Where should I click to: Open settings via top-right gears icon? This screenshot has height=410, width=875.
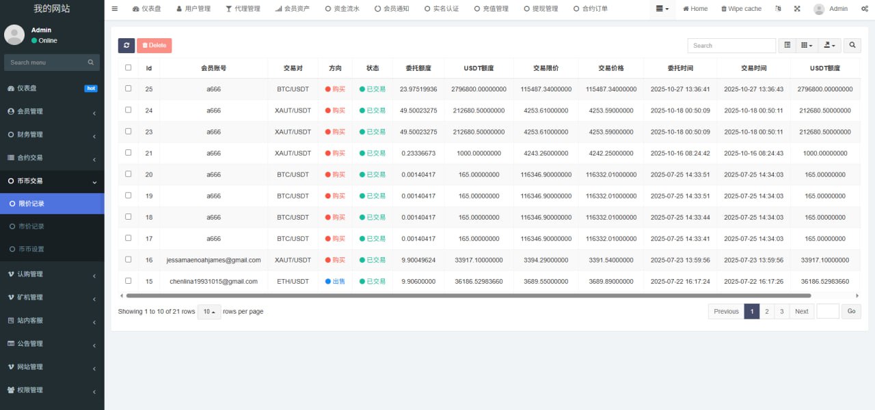click(x=864, y=9)
